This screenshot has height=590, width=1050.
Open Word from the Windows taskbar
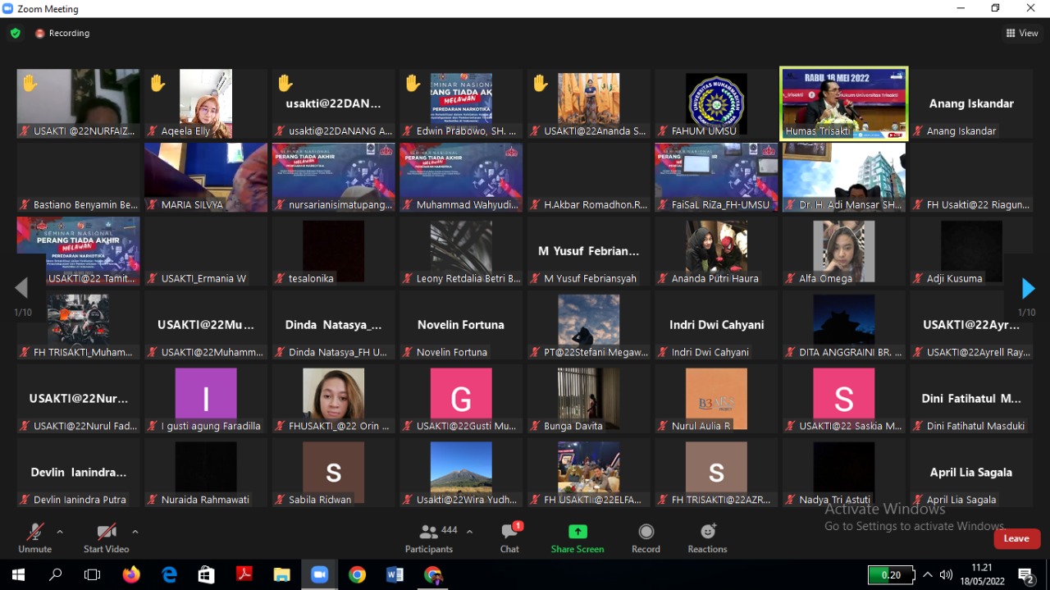[395, 574]
